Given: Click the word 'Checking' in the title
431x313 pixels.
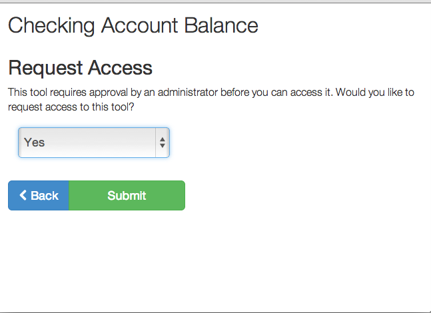Looking at the screenshot, I should point(51,26).
